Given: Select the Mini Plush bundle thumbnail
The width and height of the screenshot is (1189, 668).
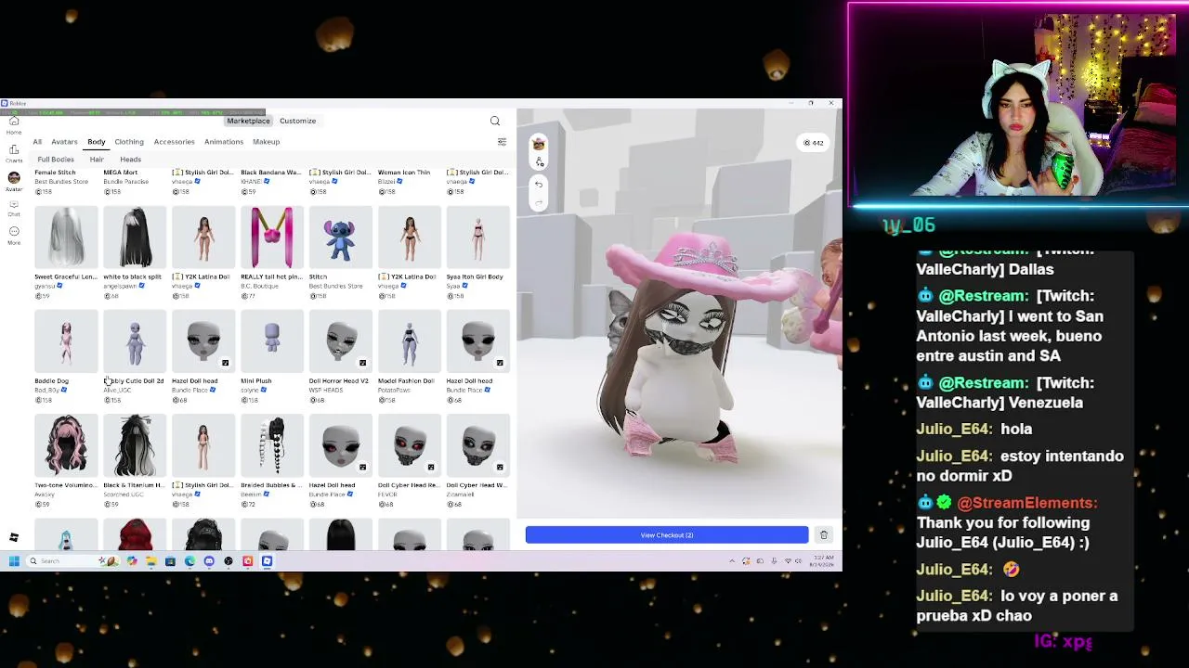Looking at the screenshot, I should (x=272, y=342).
